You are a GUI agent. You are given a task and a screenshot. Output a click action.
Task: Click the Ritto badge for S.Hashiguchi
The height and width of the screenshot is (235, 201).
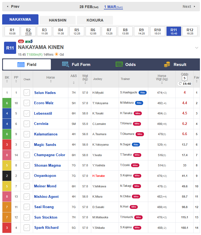143,93
